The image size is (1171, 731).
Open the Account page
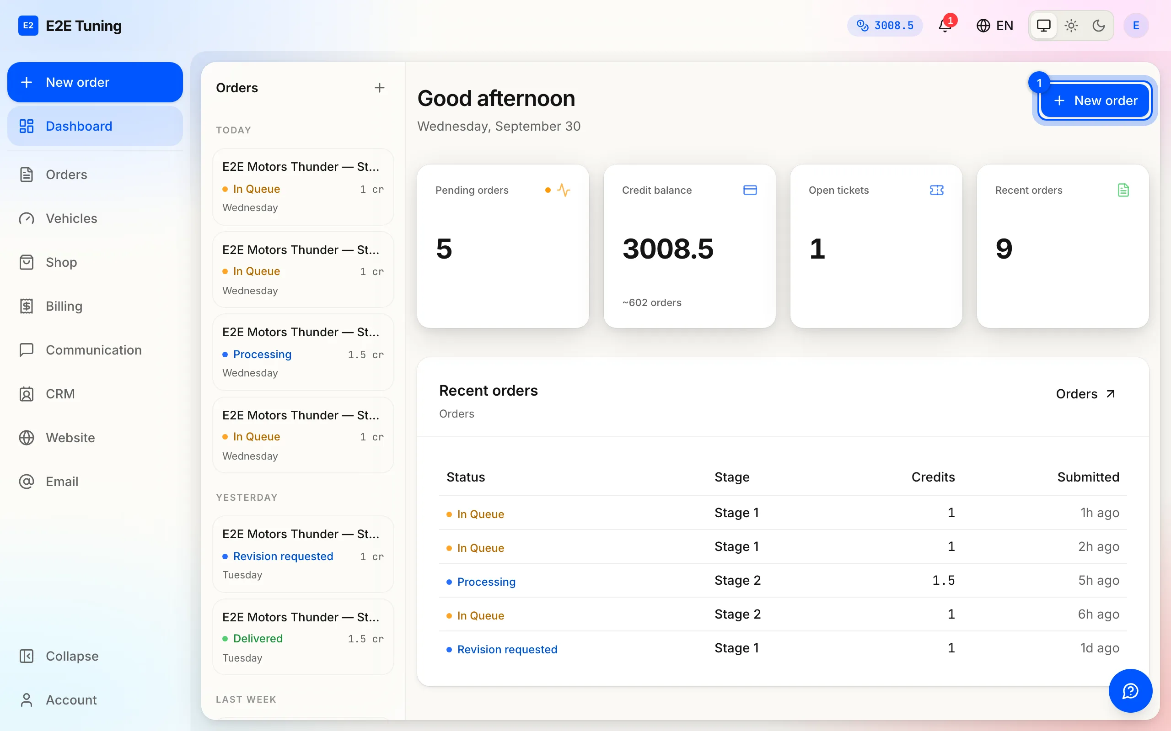tap(95, 699)
